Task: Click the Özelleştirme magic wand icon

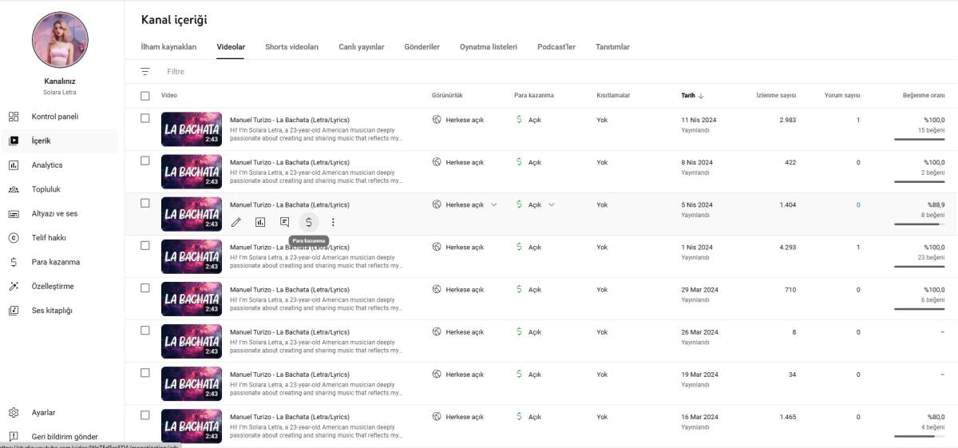Action: pos(14,286)
